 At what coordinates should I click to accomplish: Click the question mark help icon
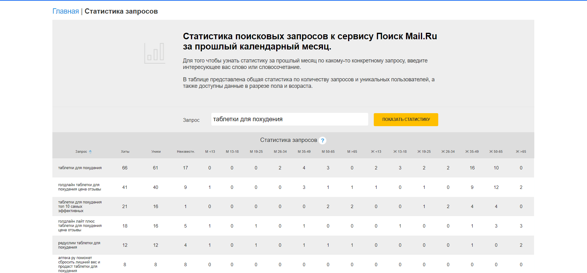tap(322, 140)
